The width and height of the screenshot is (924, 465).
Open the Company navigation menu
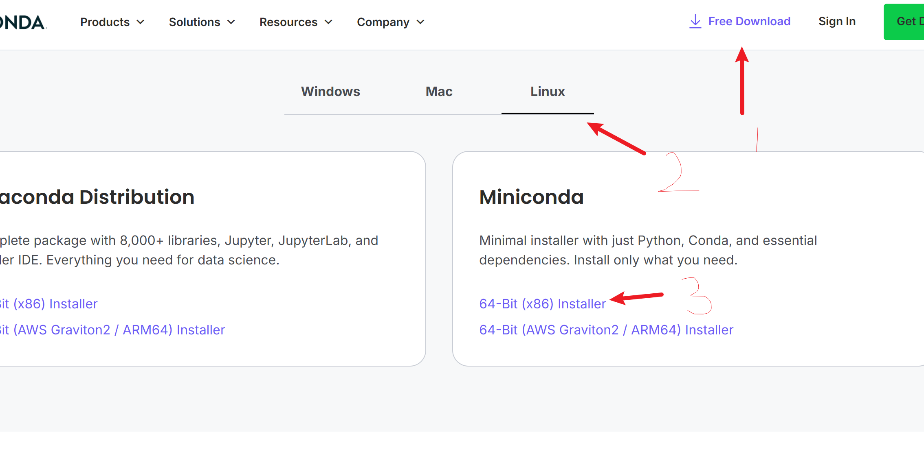(x=383, y=22)
